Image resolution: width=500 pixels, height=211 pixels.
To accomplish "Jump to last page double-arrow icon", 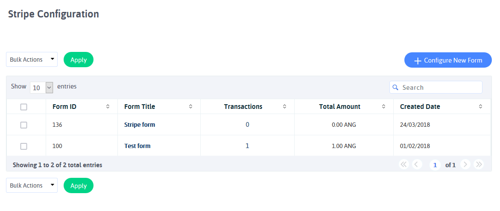I will point(479,164).
